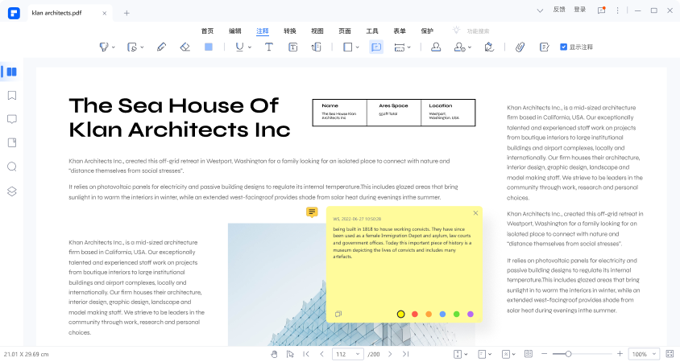This screenshot has width=680, height=362.
Task: Click the attachment paperclip icon
Action: 520,47
